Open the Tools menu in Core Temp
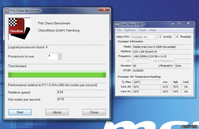The height and width of the screenshot is (129, 199). pyautogui.click(x=142, y=30)
